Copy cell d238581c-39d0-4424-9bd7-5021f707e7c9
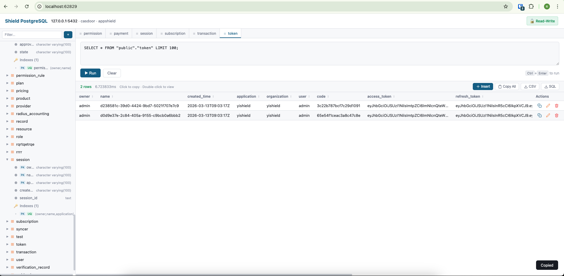Image resolution: width=564 pixels, height=276 pixels. tap(139, 106)
